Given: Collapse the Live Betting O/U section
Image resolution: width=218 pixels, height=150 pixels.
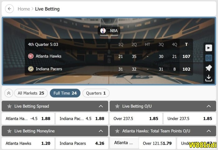Looking at the screenshot, I should 209,106.
